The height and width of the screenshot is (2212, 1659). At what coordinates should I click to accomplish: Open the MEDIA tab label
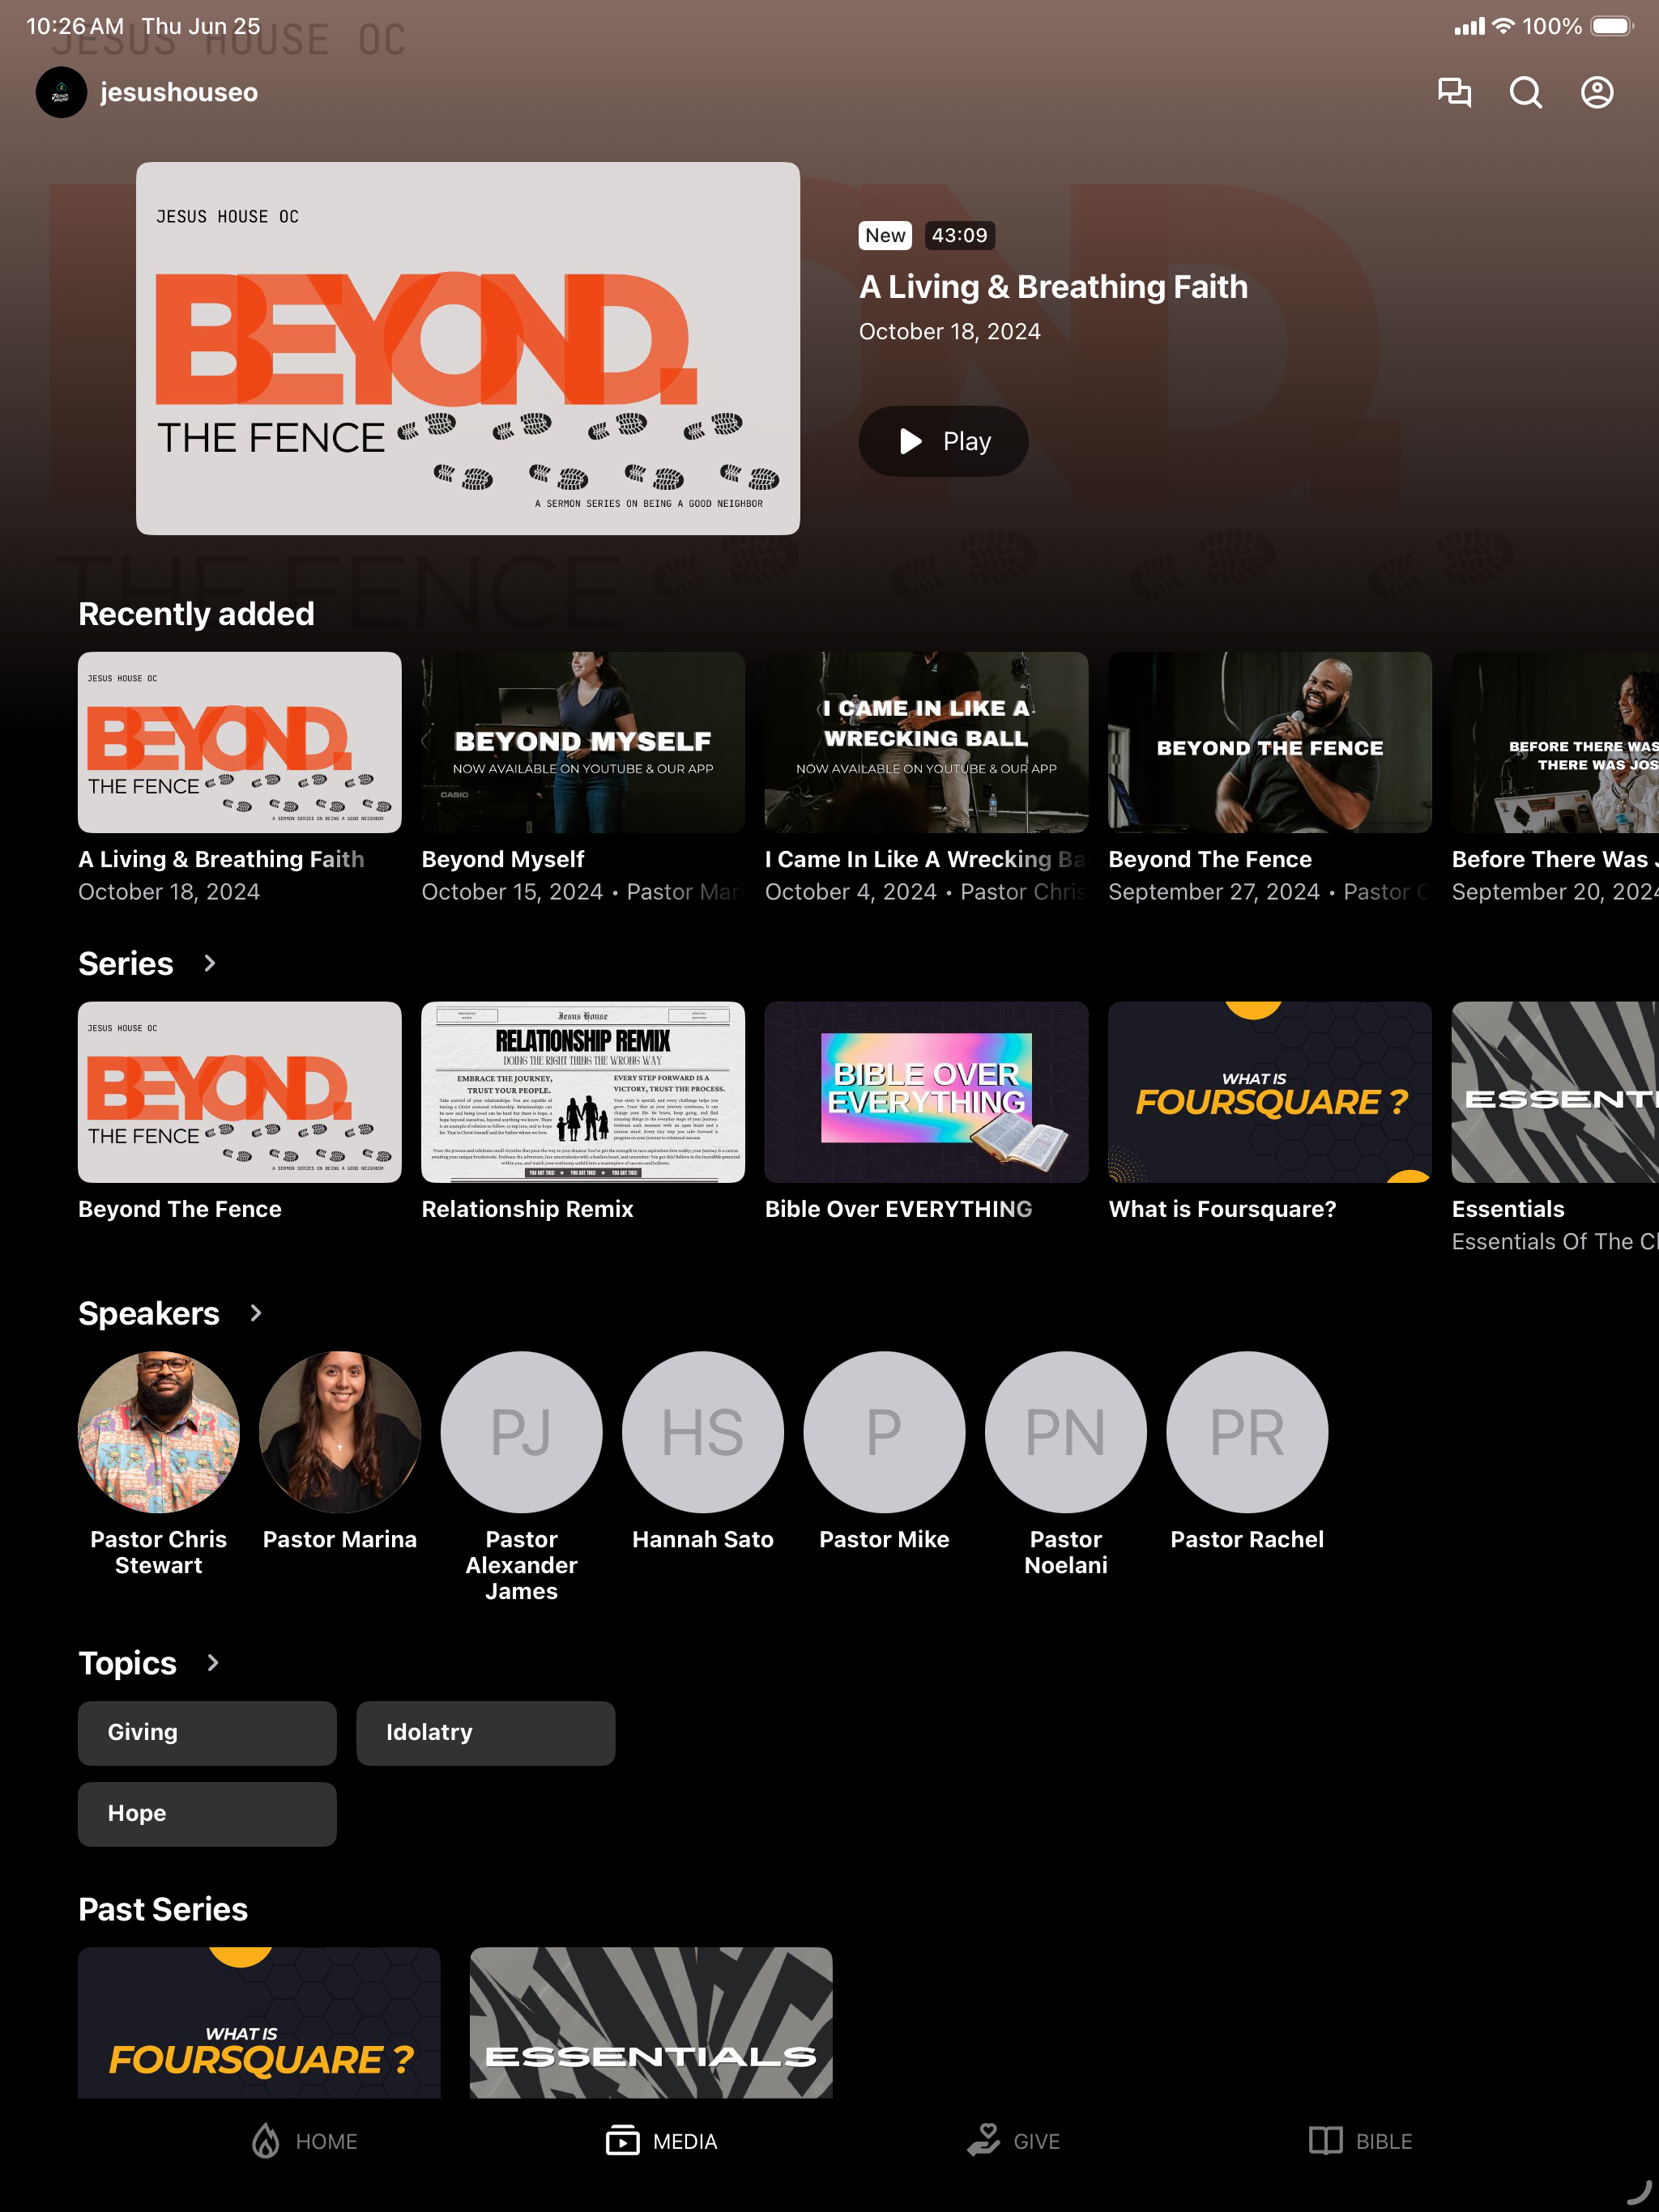pyautogui.click(x=685, y=2141)
